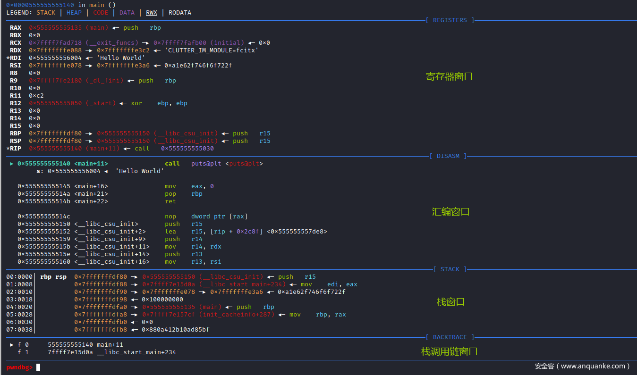Click the red pwndbg prompt
Image resolution: width=637 pixels, height=375 pixels.
[x=19, y=367]
